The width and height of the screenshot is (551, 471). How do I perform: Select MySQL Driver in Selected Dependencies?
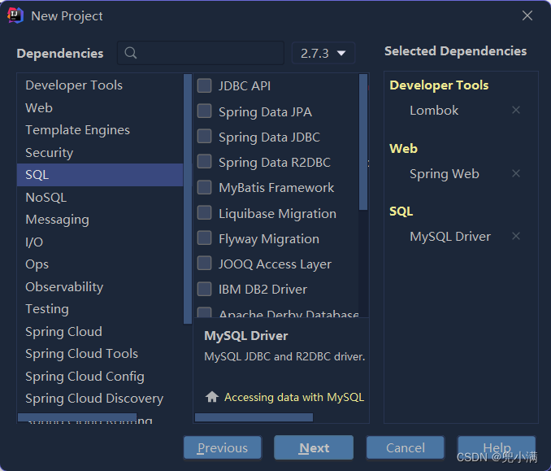[x=449, y=237]
